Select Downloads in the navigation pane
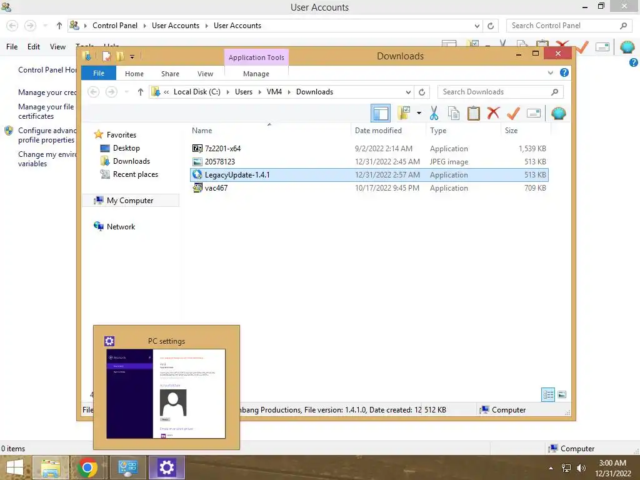Viewport: 640px width, 480px height. click(131, 161)
